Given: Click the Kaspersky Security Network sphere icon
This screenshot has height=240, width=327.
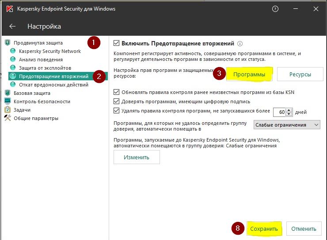Looking at the screenshot, I should 13,51.
